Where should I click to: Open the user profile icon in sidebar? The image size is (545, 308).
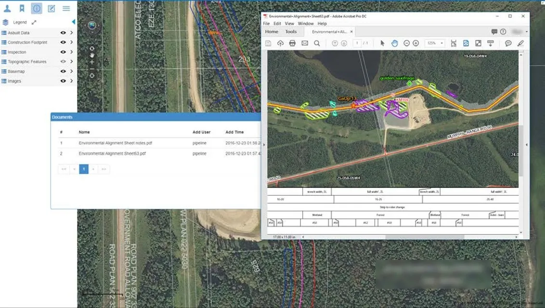[x=7, y=8]
